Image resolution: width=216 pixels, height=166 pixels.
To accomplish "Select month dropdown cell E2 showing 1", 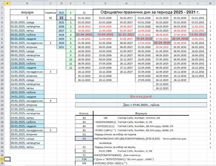I will point(70,13).
